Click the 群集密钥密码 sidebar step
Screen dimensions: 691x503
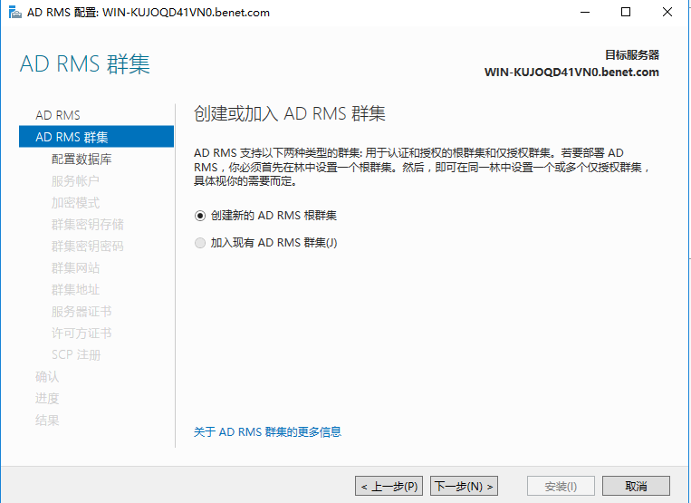[x=87, y=246]
